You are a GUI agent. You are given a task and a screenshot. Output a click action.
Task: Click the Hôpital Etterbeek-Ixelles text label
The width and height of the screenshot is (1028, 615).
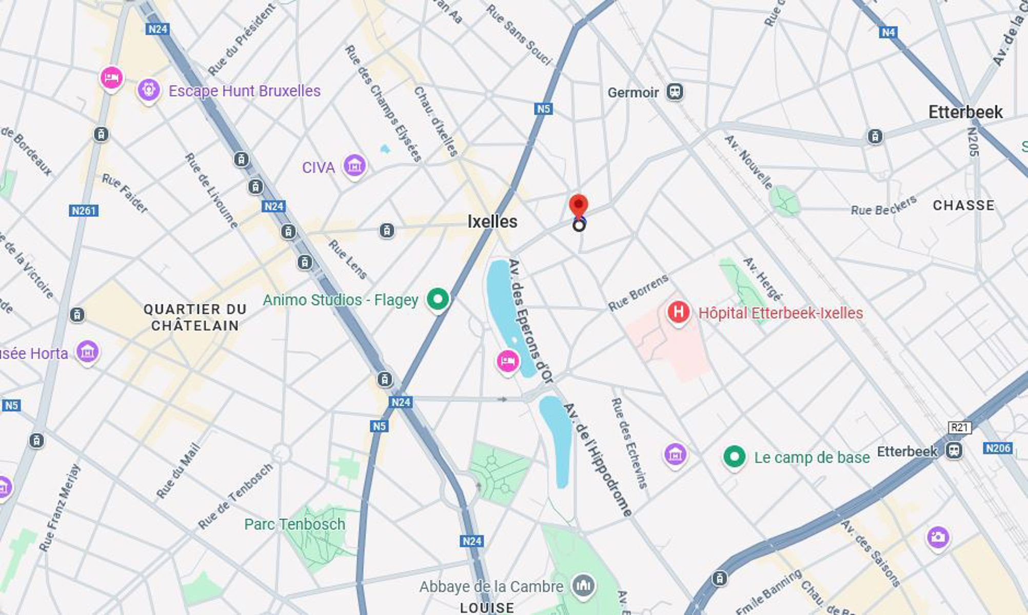click(x=781, y=313)
